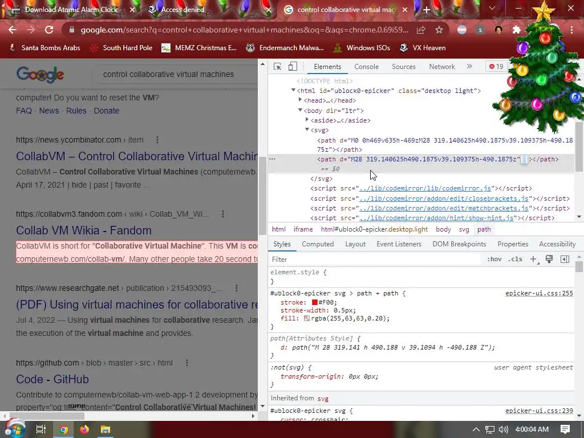This screenshot has height=438, width=584.
Task: Switch to the Elements tab in DevTools
Action: [x=327, y=67]
